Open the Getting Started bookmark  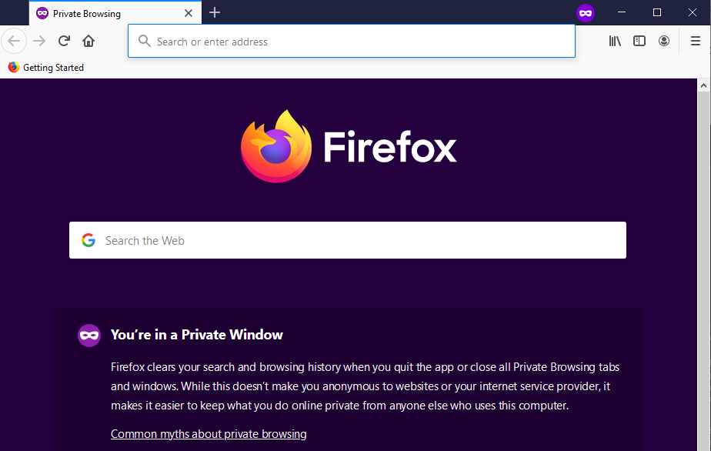[x=46, y=67]
